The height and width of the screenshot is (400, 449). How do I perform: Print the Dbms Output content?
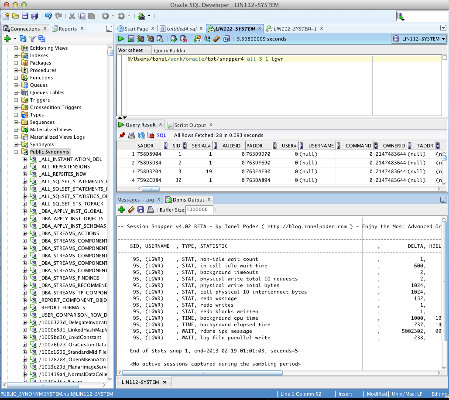click(151, 209)
